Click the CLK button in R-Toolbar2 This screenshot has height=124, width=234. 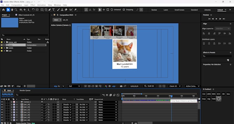click(204, 94)
